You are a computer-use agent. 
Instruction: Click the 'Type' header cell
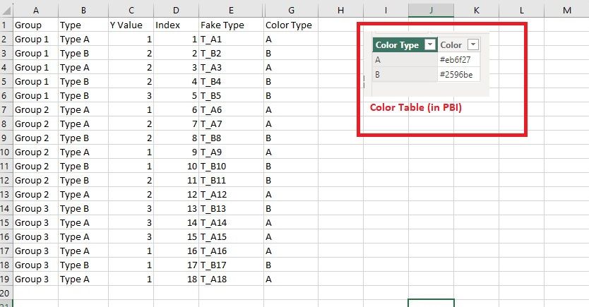(83, 25)
